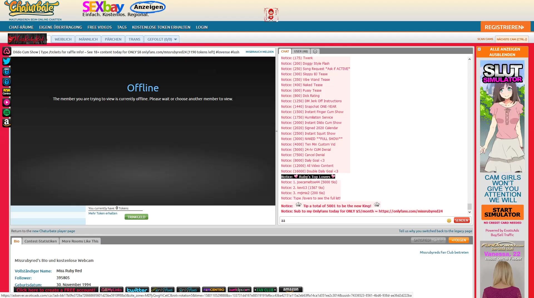Click the small red-hooded avatar in header
Image resolution: width=534 pixels, height=298 pixels.
point(271,15)
